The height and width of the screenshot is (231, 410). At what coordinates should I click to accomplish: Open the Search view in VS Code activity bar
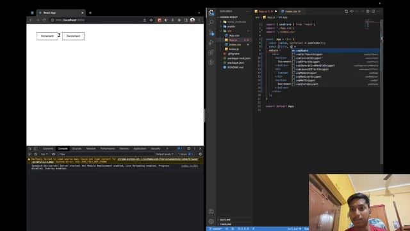tap(211, 22)
